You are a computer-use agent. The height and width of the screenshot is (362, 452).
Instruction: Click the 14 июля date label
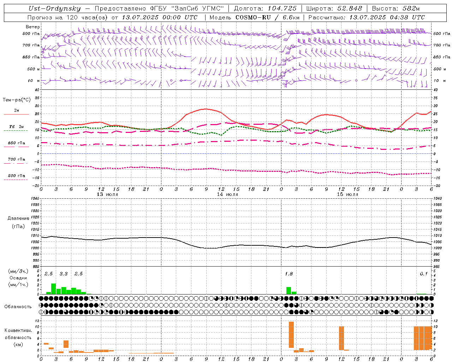click(x=227, y=194)
